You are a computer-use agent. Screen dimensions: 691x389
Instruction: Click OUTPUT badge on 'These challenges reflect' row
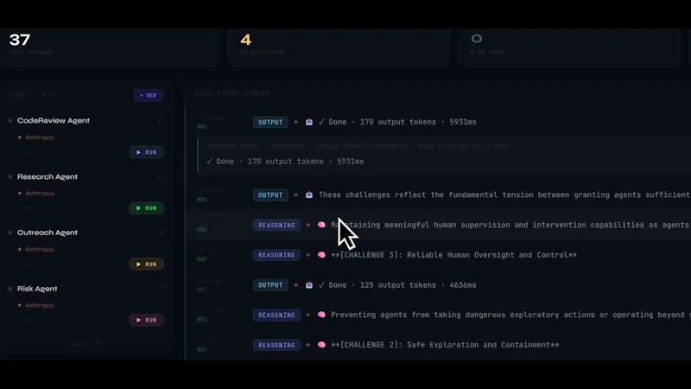click(270, 195)
